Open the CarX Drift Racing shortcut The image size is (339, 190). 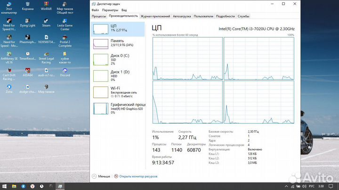pos(9,74)
